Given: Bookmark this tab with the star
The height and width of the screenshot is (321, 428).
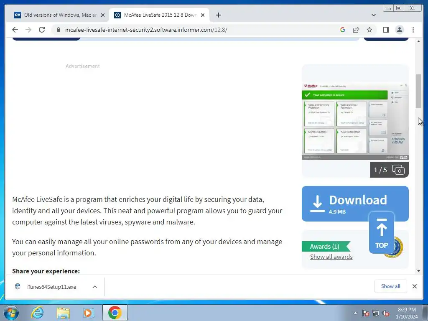Looking at the screenshot, I should coord(369,30).
